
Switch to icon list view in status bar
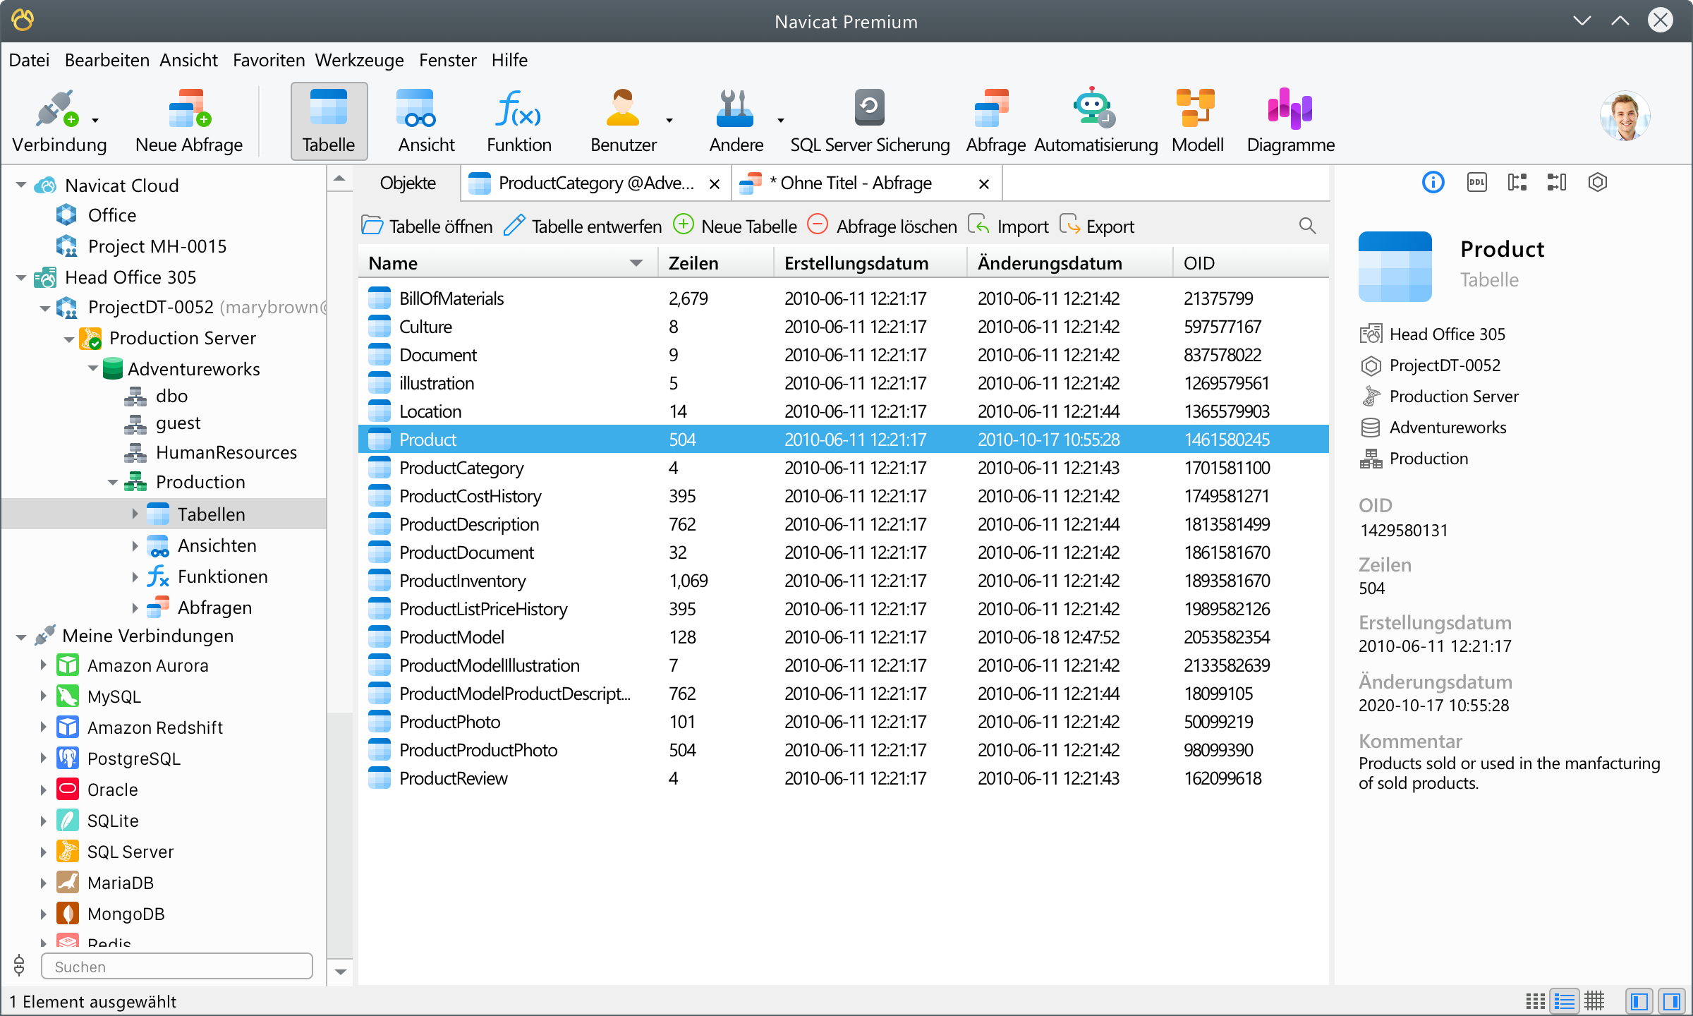point(1535,1000)
